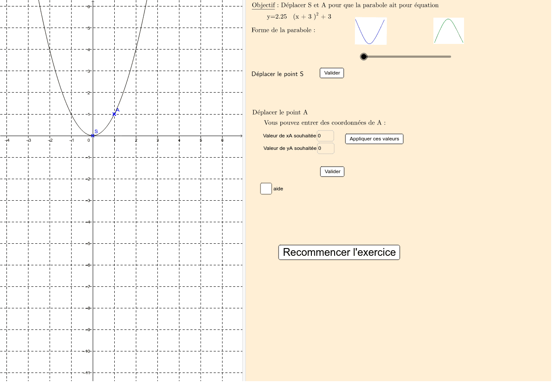
Task: Click Recommencer l'exercice button
Action: [x=339, y=252]
